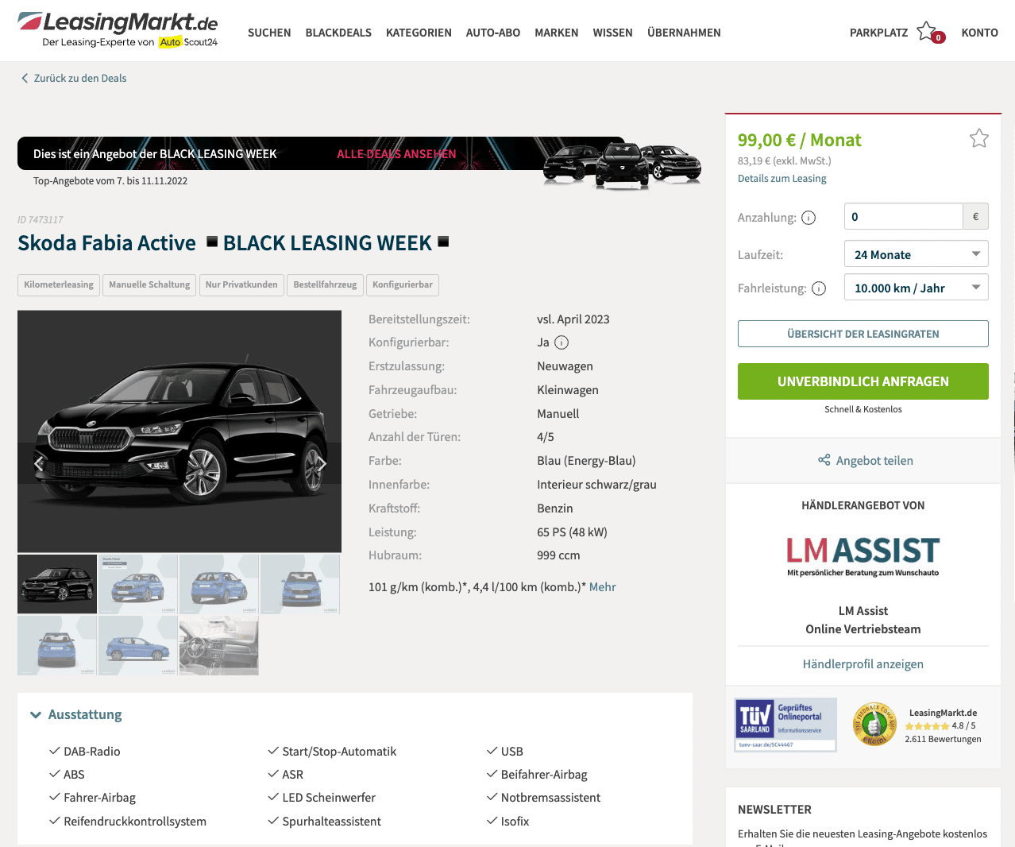Open PARKPLATZ saved offers
The width and height of the screenshot is (1015, 847).
[878, 33]
